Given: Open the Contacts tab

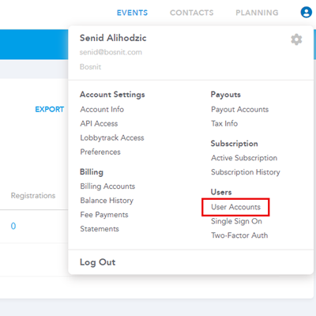Looking at the screenshot, I should tap(192, 13).
